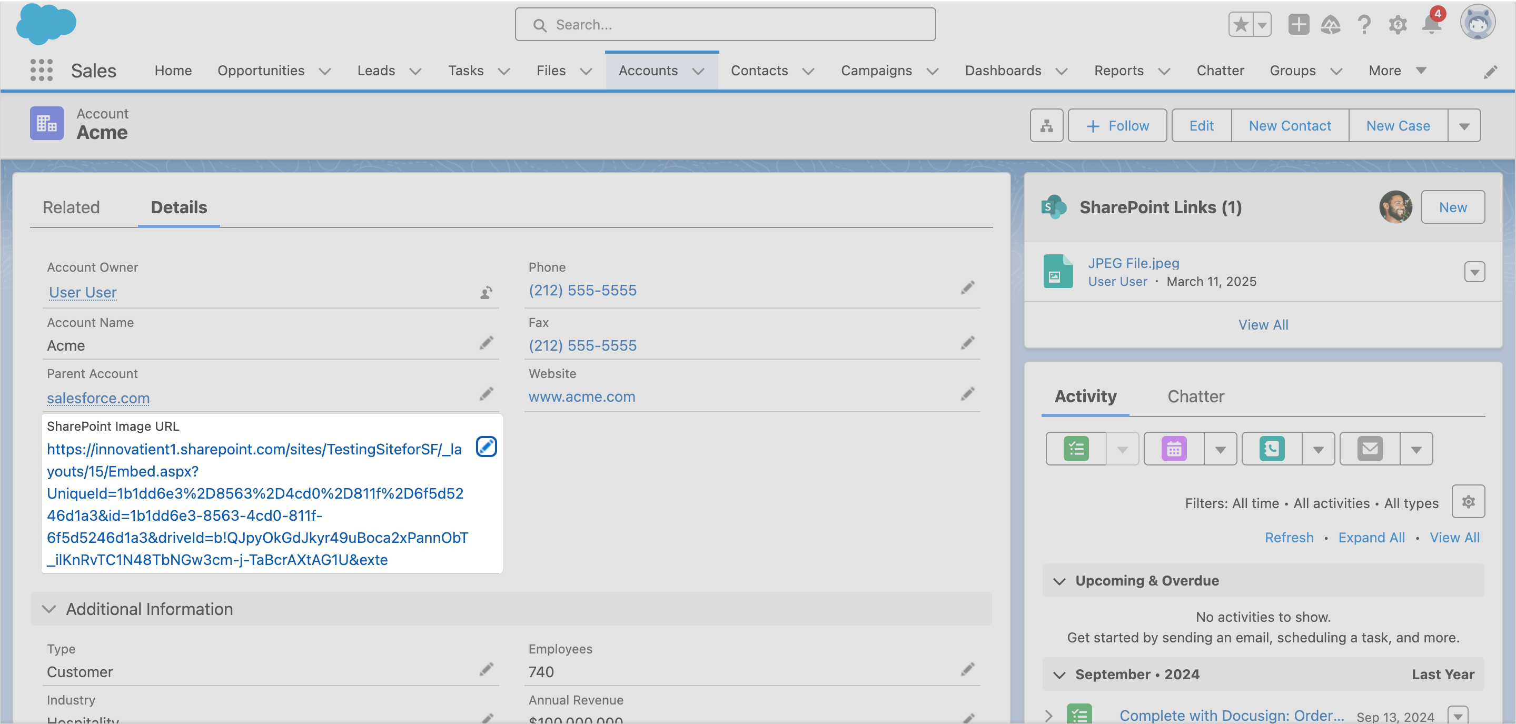The image size is (1516, 724).
Task: Open the Setup gear icon
Action: pyautogui.click(x=1397, y=25)
